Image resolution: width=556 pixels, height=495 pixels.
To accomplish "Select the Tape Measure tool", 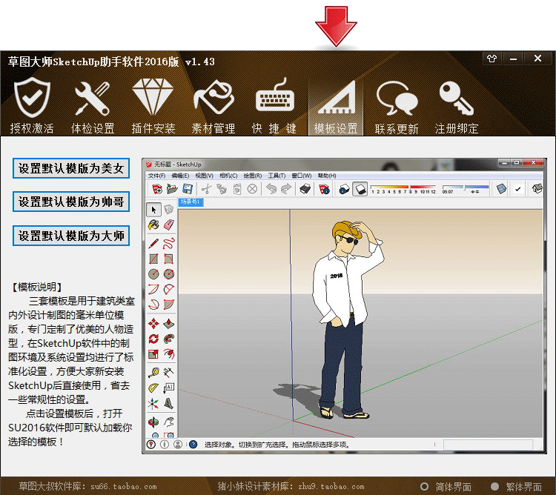I will pos(153,373).
